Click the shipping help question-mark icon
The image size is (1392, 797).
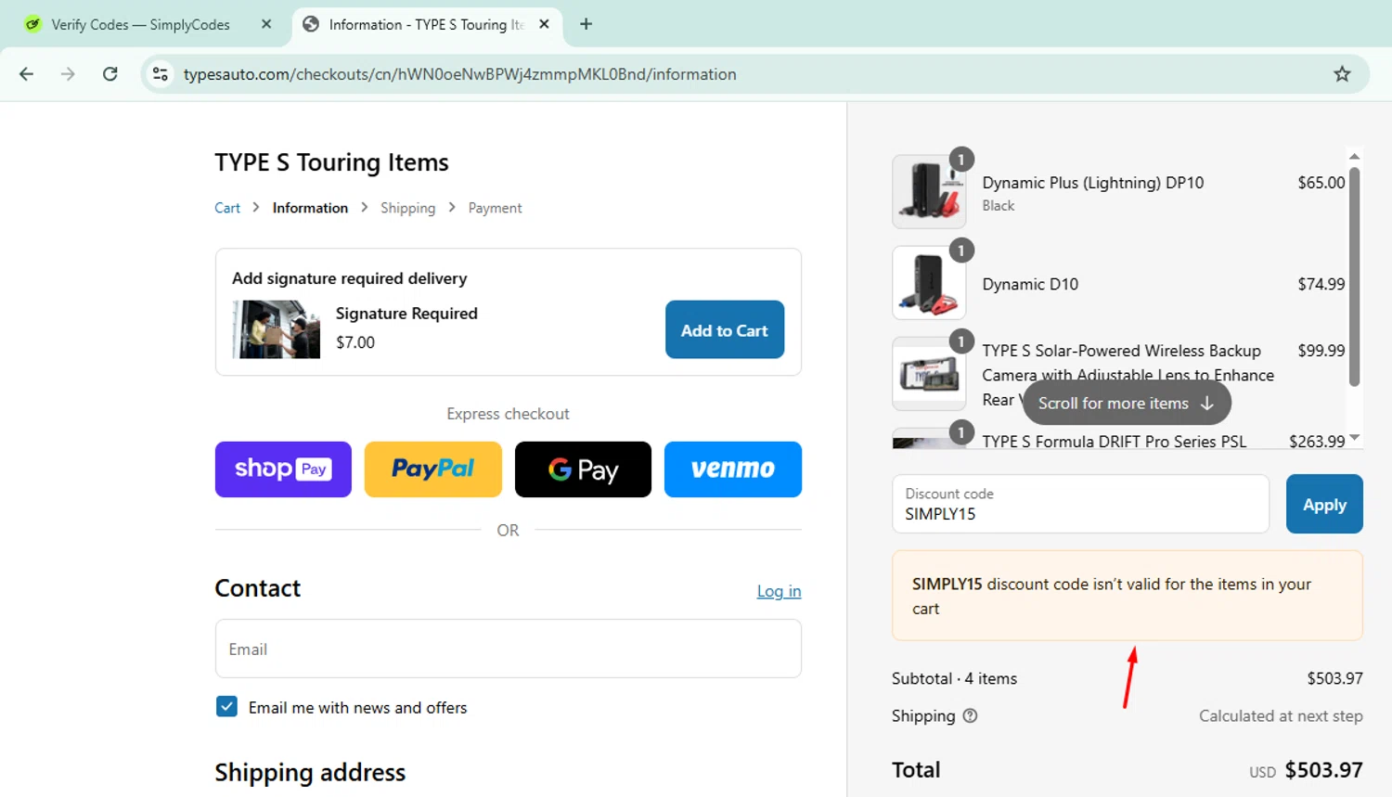pyautogui.click(x=970, y=715)
